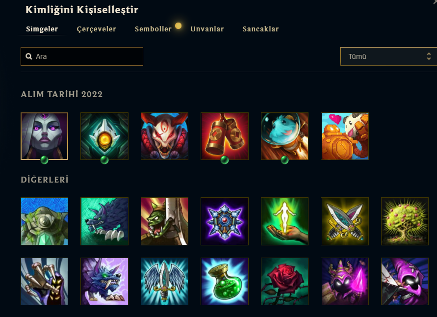Viewport: 437px width, 317px height.
Task: Pick the blue poro astronaut icon
Action: (x=284, y=136)
